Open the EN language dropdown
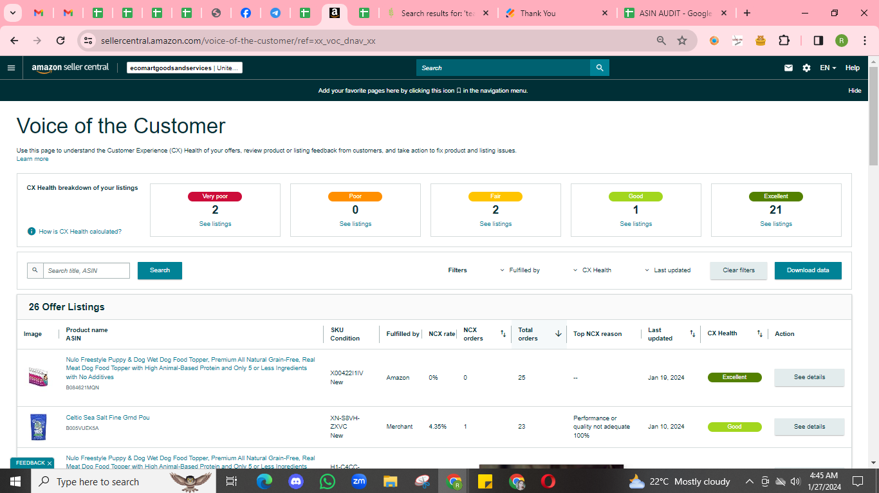879x493 pixels. point(828,68)
